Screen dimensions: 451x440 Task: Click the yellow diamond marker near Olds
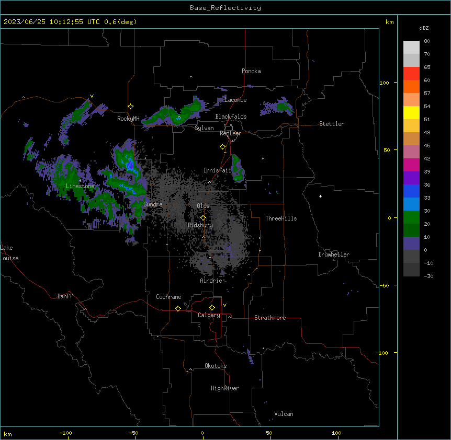click(x=203, y=218)
